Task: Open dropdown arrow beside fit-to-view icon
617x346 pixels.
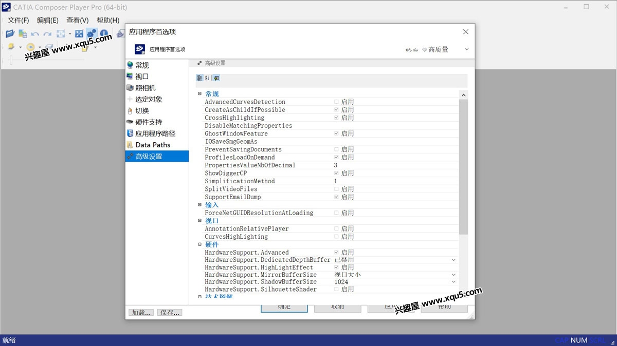Action: click(70, 34)
